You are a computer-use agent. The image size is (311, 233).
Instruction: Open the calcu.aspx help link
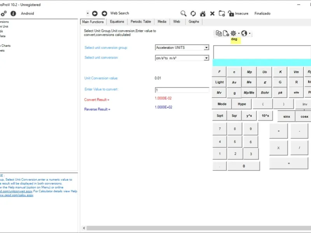point(17,195)
